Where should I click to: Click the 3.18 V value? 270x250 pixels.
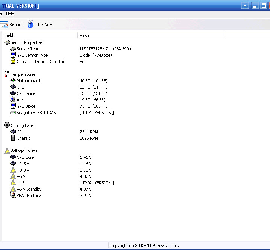[x=86, y=170]
